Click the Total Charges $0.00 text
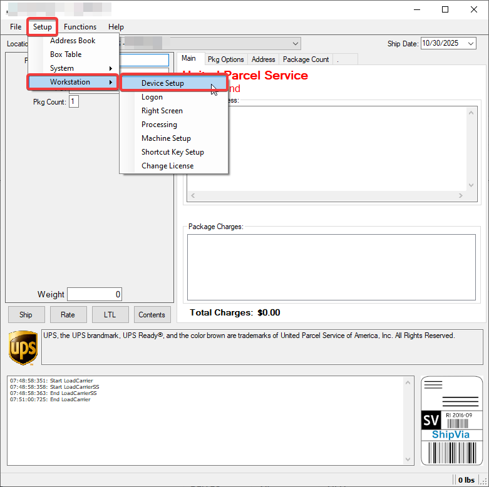 pos(235,312)
